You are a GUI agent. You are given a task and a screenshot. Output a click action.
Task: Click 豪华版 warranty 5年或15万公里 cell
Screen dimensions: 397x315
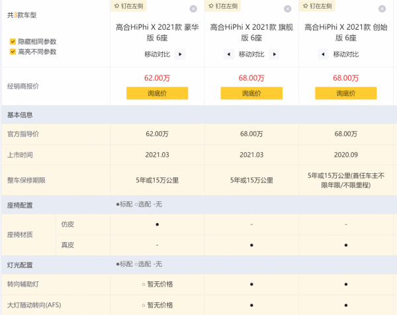[157, 180]
